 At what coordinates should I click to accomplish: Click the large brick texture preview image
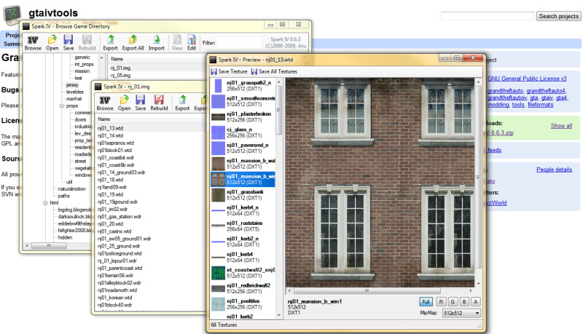point(380,182)
